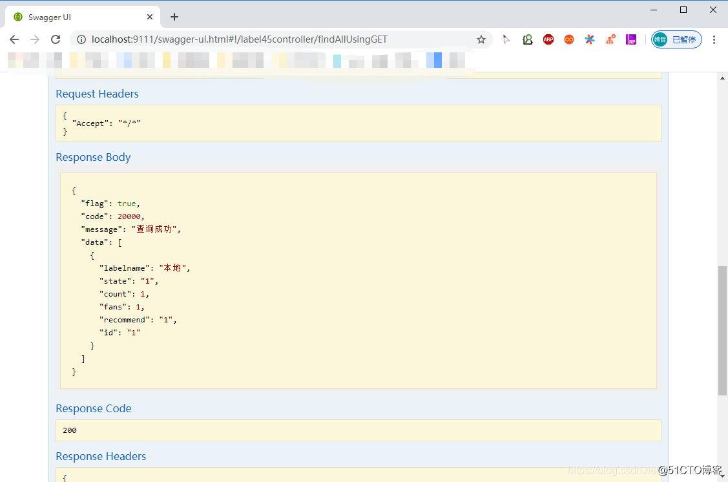Click the page vertical scrollbar thumb
728x482 pixels.
[x=722, y=331]
